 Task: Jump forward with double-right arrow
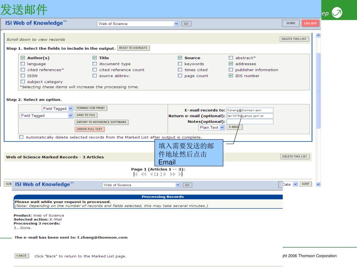point(173,174)
